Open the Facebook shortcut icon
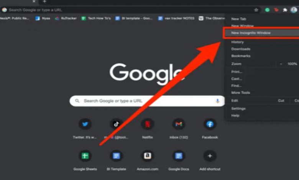 point(210,124)
